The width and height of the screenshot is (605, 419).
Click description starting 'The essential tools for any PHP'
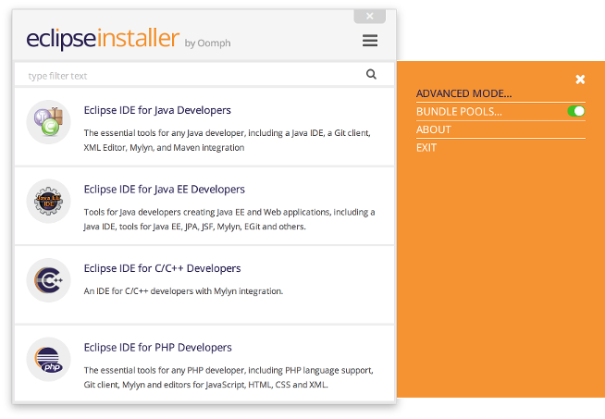(228, 377)
